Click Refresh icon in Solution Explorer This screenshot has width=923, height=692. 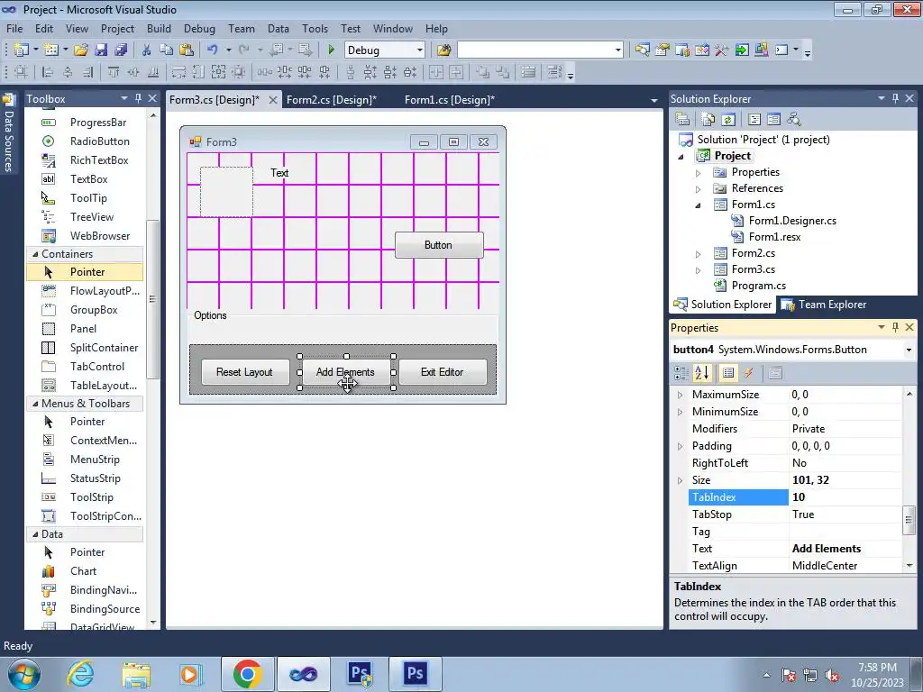728,120
